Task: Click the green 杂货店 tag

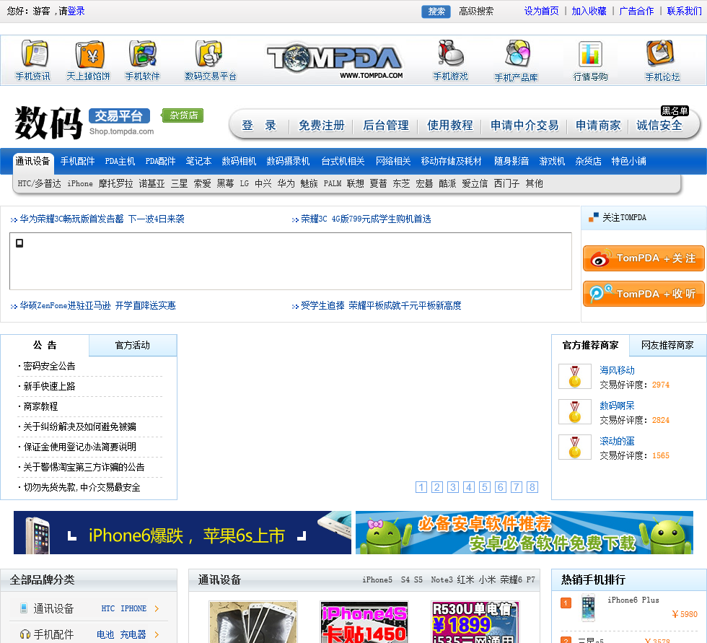Action: click(183, 115)
